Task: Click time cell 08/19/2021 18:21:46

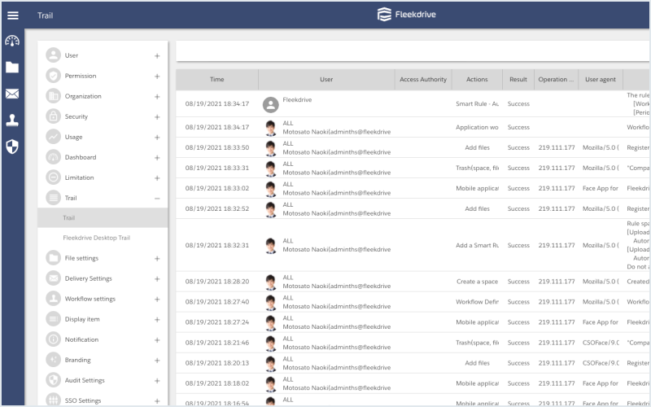Action: 217,343
